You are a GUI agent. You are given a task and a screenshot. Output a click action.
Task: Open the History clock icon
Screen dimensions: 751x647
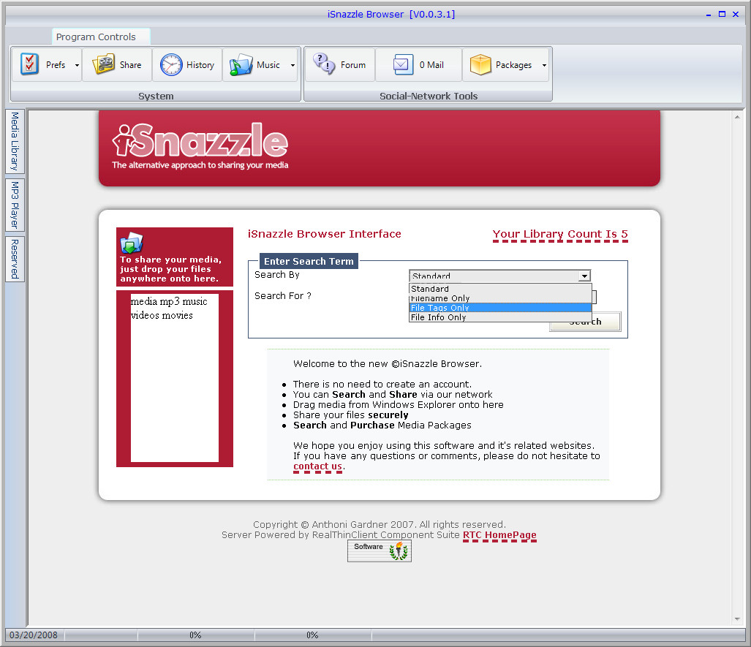coord(171,64)
